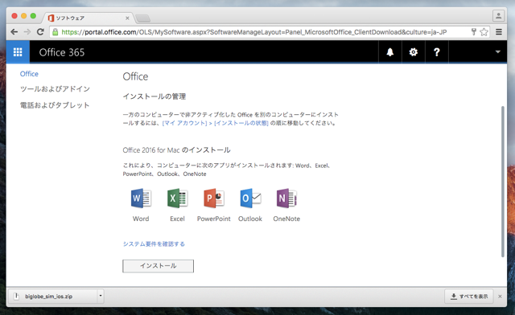This screenshot has height=315, width=515.
Task: Open the Office 365 app launcher grid
Action: coord(18,52)
